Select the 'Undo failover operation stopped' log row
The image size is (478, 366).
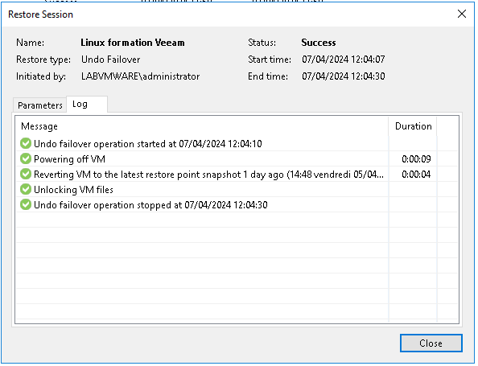pos(237,204)
